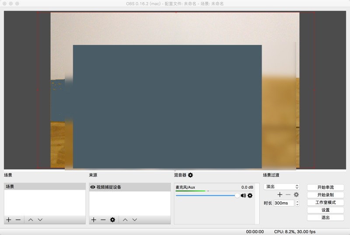
Task: Move source up in the list
Action: (125, 220)
